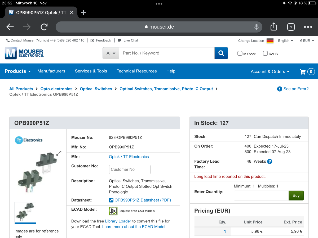
Task: Enable the RoHS checkbox
Action: [x=265, y=53]
